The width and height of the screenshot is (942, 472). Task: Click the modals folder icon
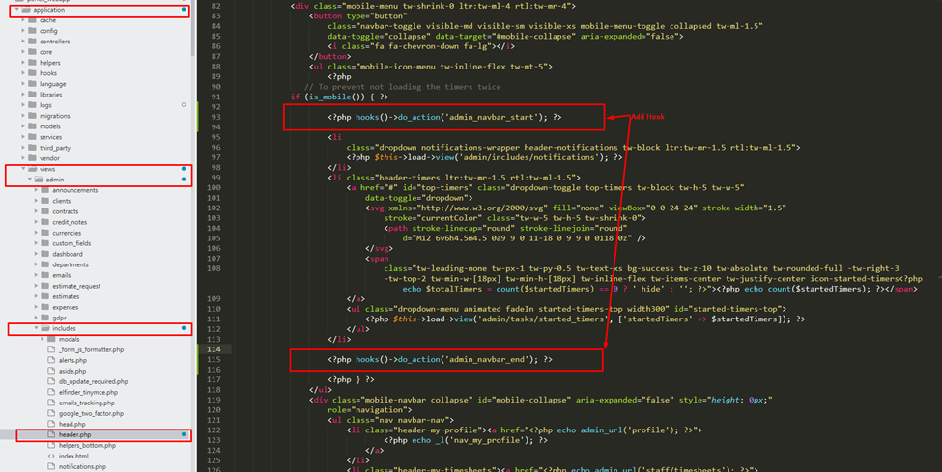pos(51,340)
